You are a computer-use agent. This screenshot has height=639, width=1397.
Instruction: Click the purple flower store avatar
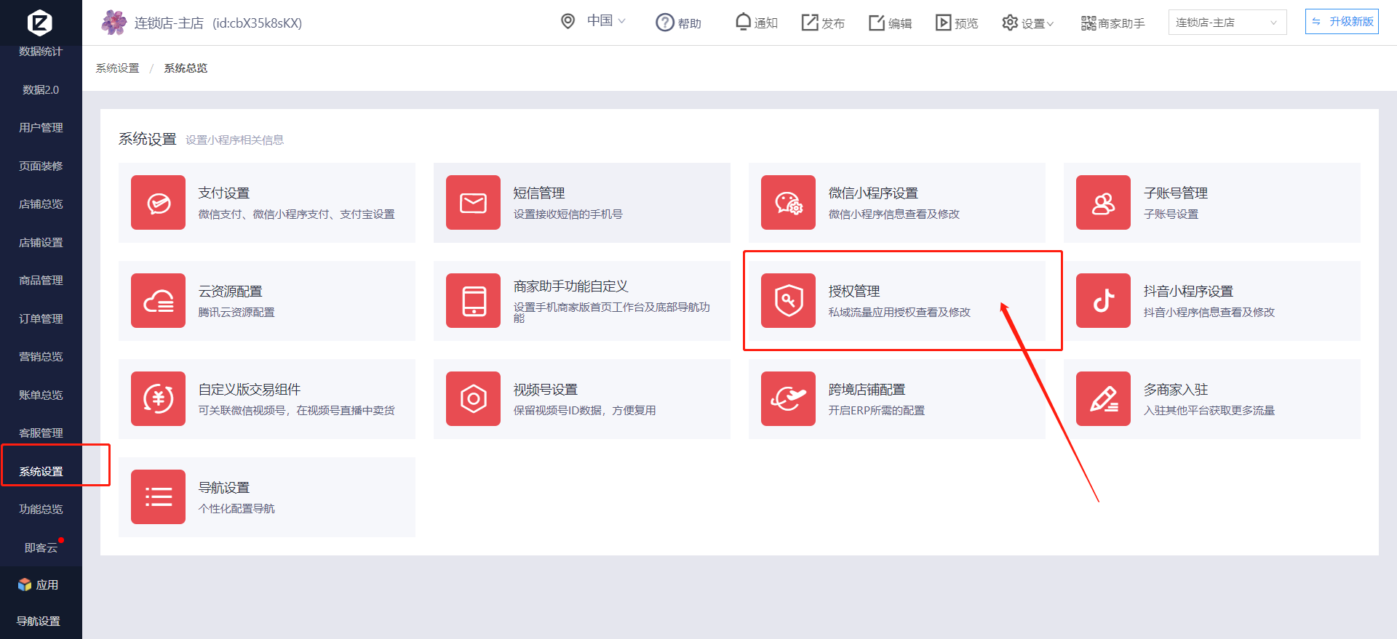point(114,23)
